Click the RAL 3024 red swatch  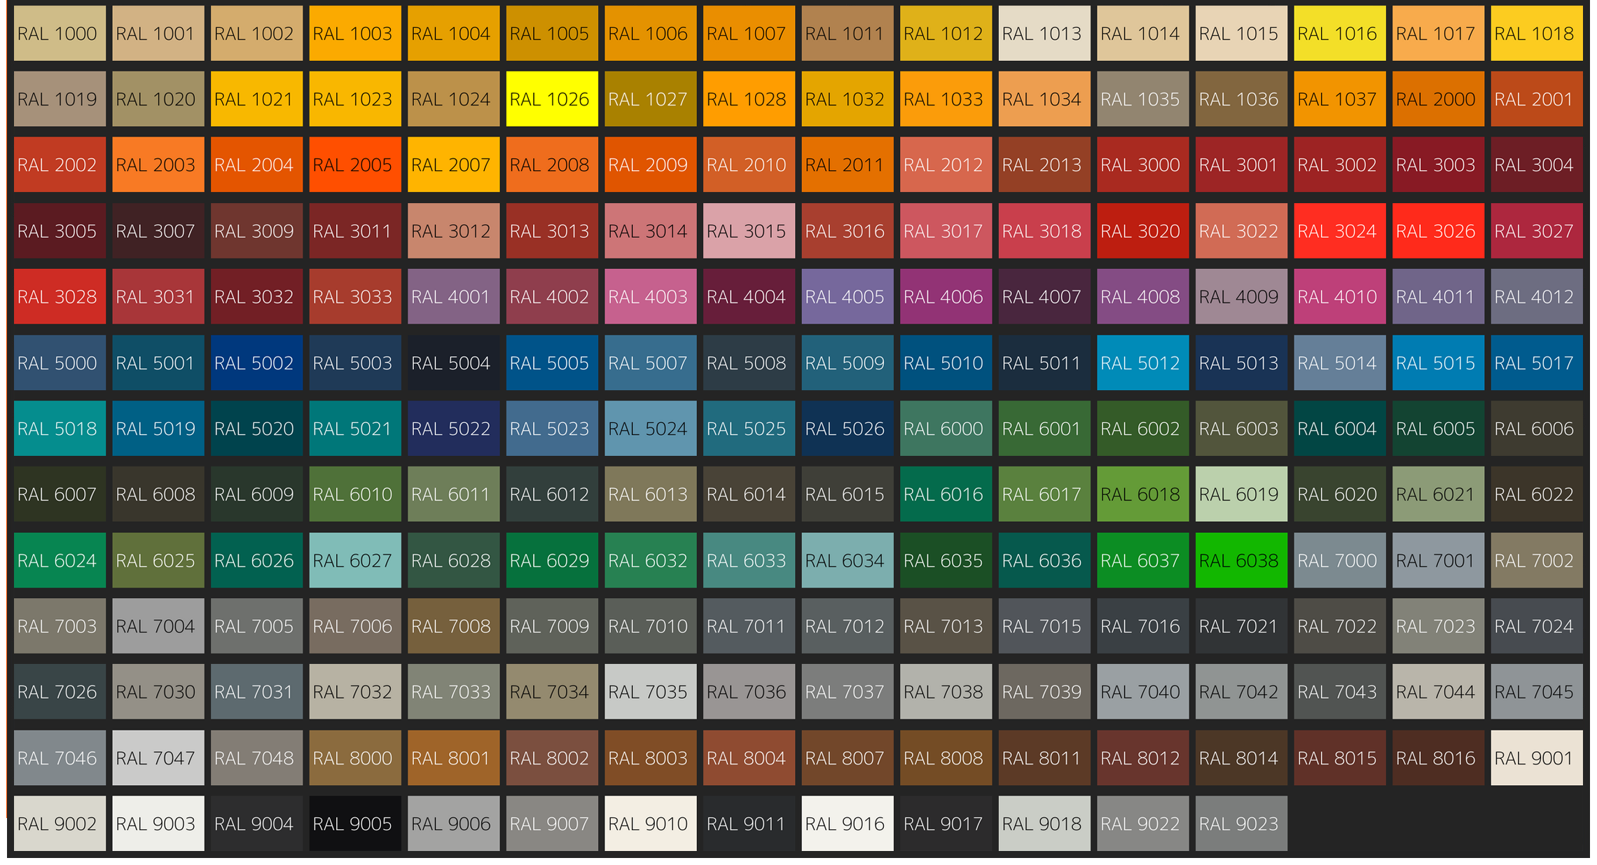[x=1339, y=230]
